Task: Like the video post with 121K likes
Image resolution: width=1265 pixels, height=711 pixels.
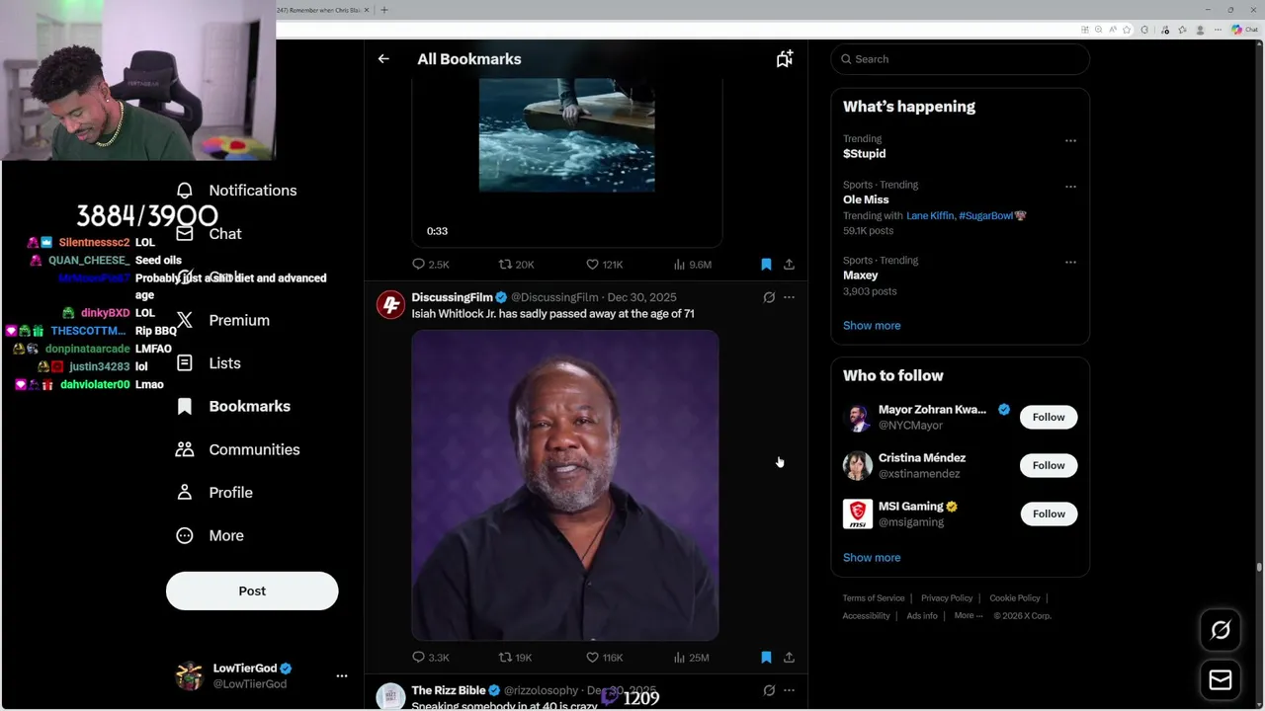Action: pyautogui.click(x=605, y=265)
